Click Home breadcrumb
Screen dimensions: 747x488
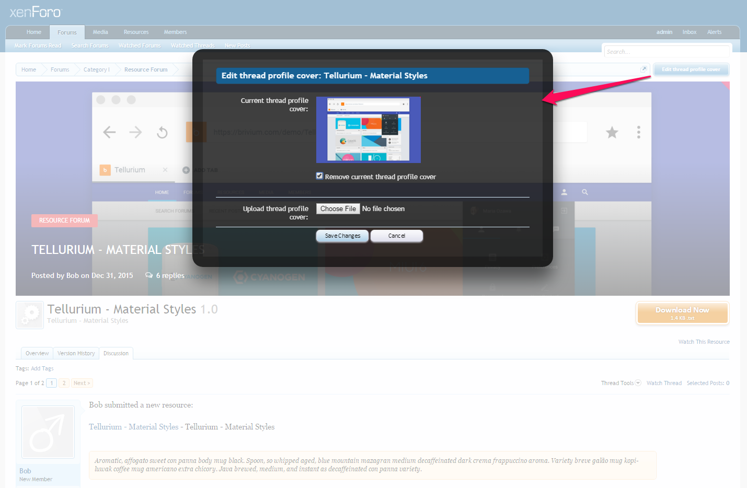click(x=29, y=69)
